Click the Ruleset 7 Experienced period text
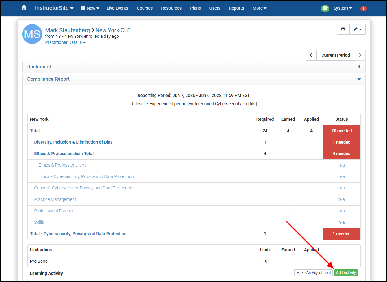 194,104
